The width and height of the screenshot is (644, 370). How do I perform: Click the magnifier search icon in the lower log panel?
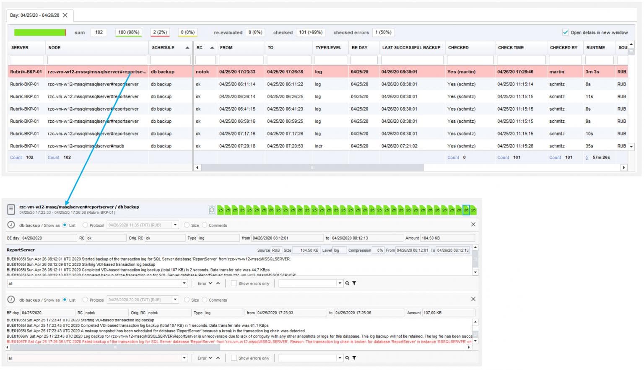tap(348, 358)
